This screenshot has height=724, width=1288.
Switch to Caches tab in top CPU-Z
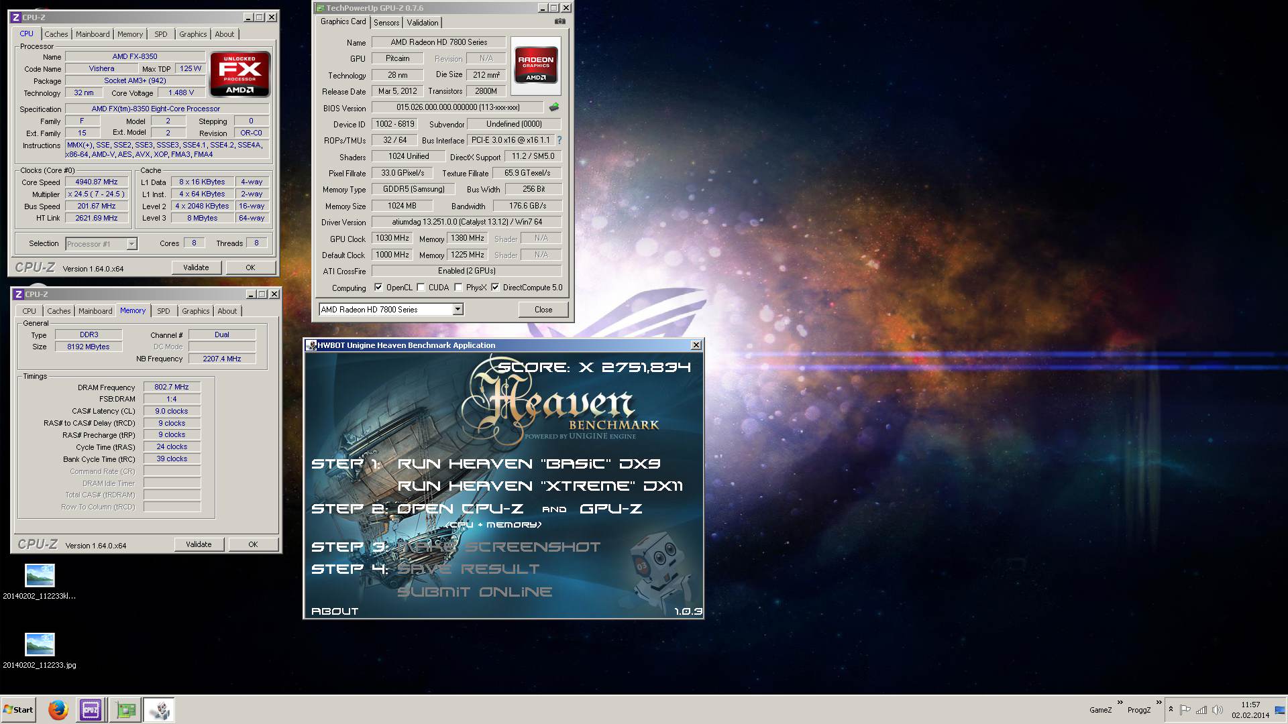coord(56,34)
